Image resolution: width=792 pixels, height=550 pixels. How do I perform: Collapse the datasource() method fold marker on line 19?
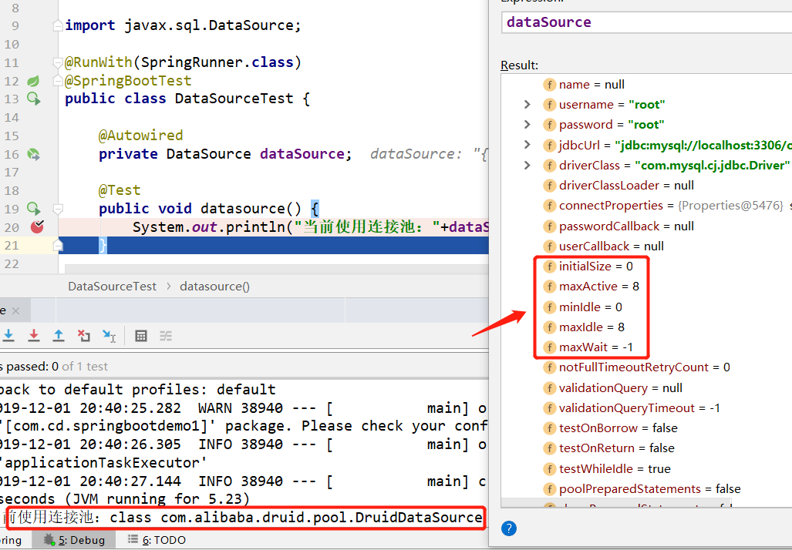[58, 209]
